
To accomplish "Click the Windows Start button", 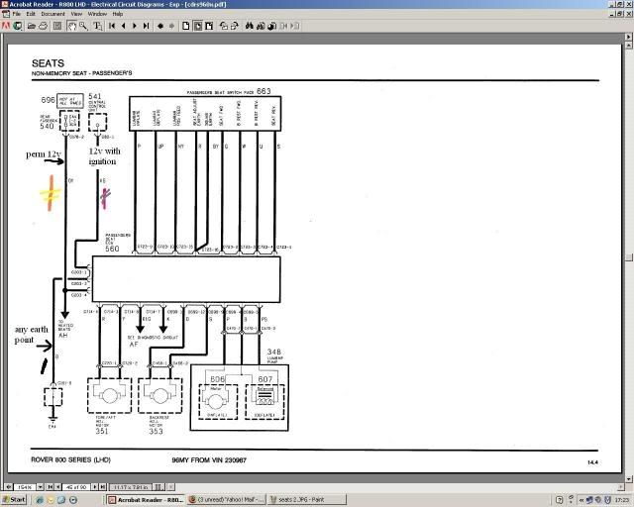I will tap(14, 499).
